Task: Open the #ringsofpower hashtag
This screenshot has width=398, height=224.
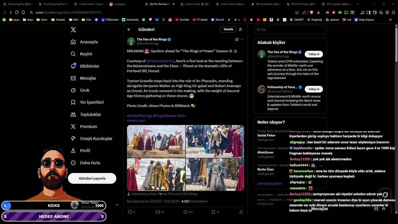Action: (x=165, y=116)
